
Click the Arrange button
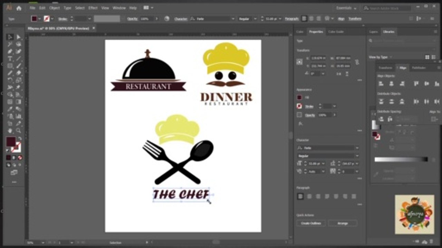(x=343, y=223)
